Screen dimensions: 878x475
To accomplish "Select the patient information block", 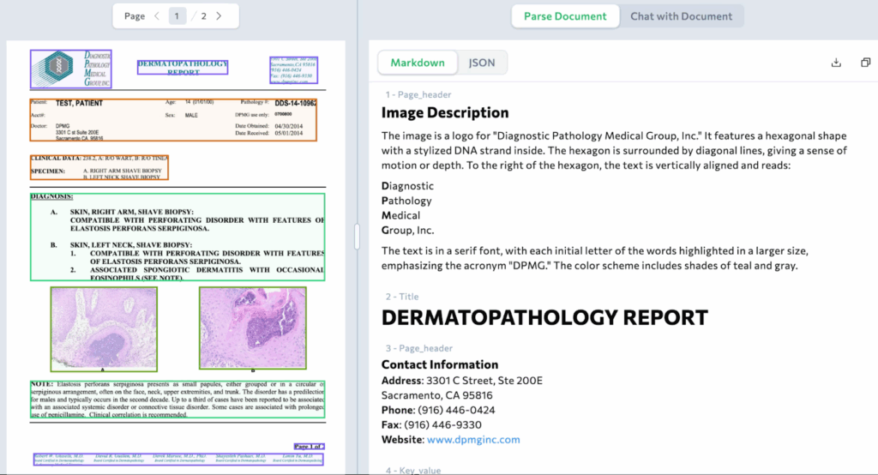I will [173, 120].
